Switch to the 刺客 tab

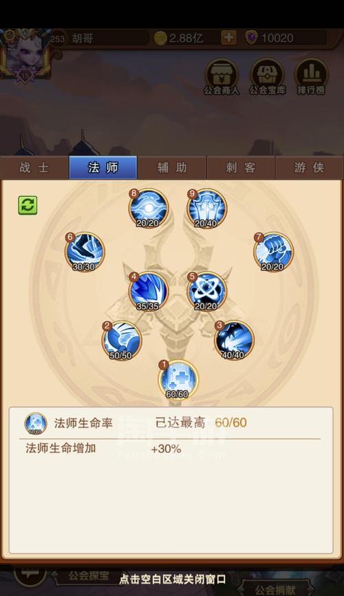[x=241, y=168]
